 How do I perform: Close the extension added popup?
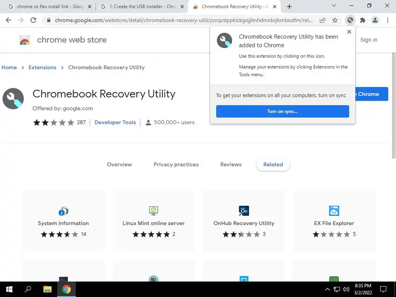pyautogui.click(x=349, y=32)
